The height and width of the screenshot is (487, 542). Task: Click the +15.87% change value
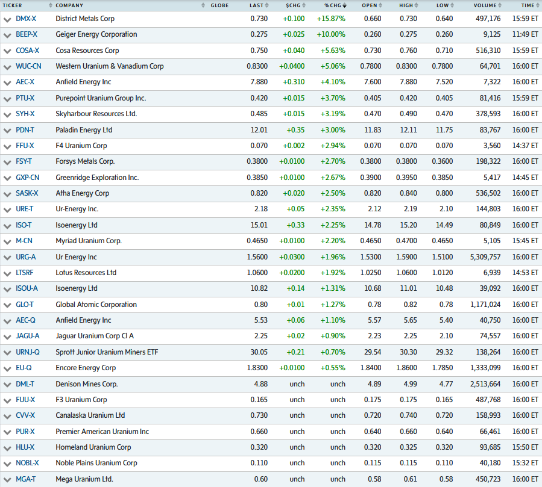331,19
